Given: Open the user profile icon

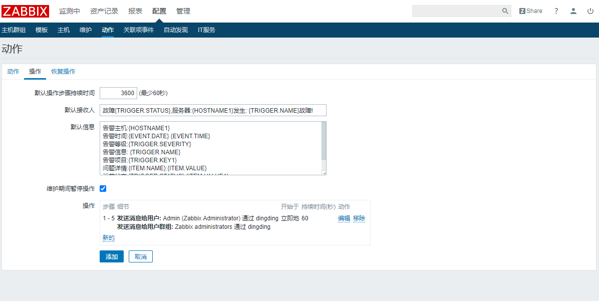Looking at the screenshot, I should pyautogui.click(x=573, y=11).
